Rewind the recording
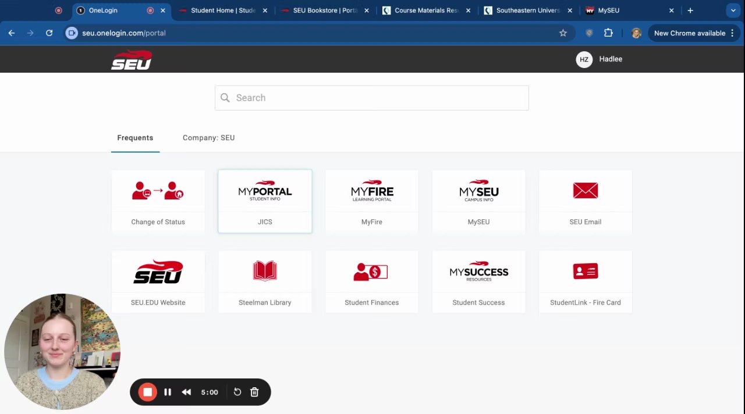 (x=186, y=392)
